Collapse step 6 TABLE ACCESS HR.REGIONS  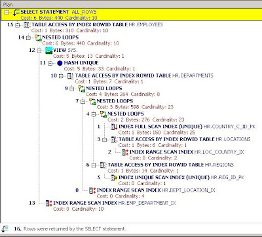pyautogui.click(x=94, y=165)
